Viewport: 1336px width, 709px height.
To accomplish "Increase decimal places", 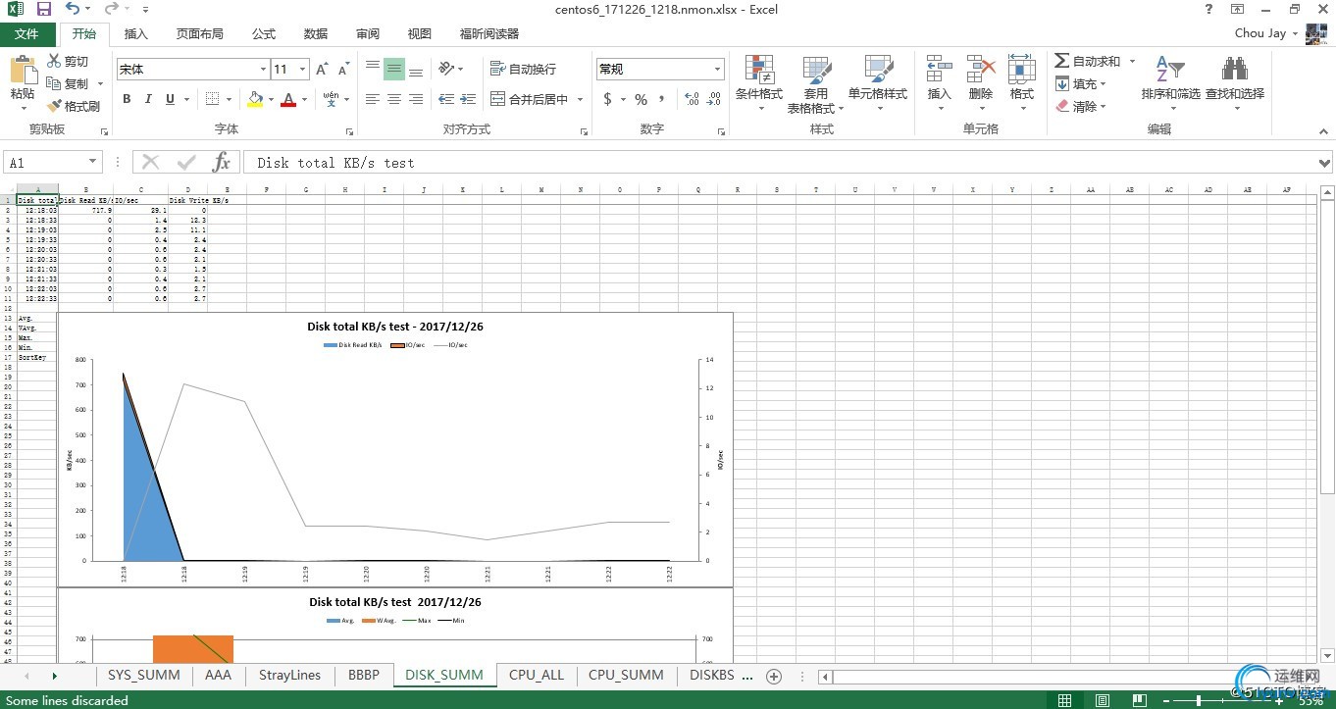I will pos(692,99).
